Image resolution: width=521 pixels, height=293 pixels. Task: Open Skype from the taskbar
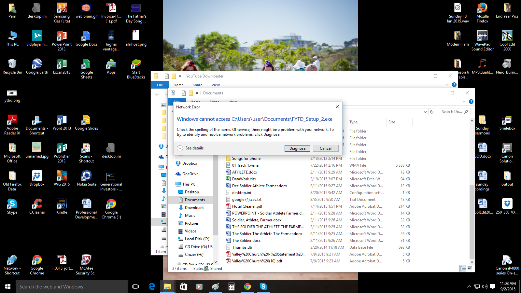click(x=263, y=286)
